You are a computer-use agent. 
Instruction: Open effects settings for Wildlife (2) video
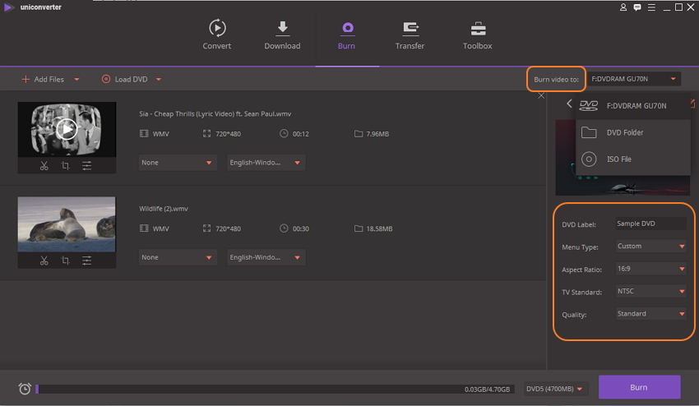pyautogui.click(x=87, y=261)
